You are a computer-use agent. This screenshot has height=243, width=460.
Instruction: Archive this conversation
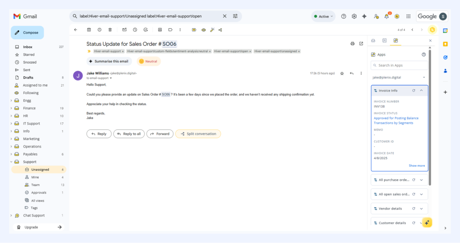[x=89, y=30]
